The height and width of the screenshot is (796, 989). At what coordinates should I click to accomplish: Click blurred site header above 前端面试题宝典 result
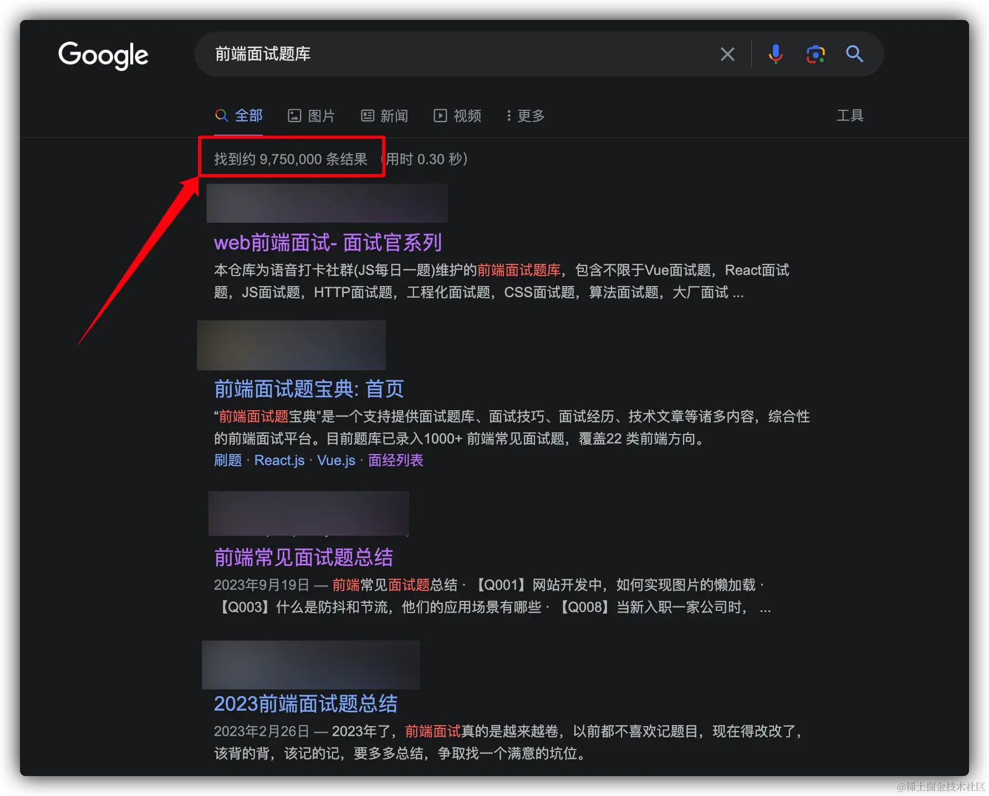point(291,345)
